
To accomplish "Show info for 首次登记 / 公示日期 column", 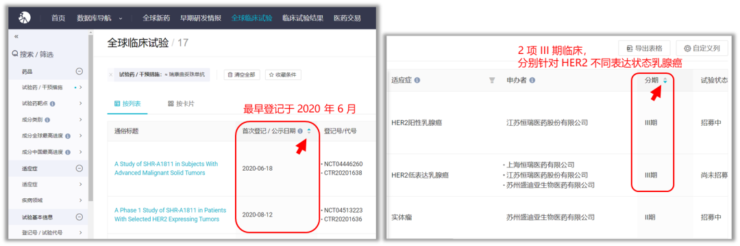I will [x=300, y=131].
